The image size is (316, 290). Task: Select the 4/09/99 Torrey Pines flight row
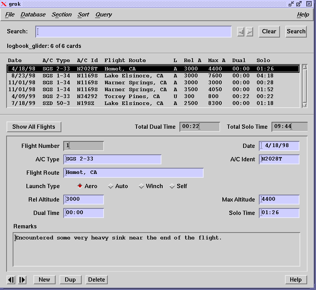pyautogui.click(x=153, y=97)
